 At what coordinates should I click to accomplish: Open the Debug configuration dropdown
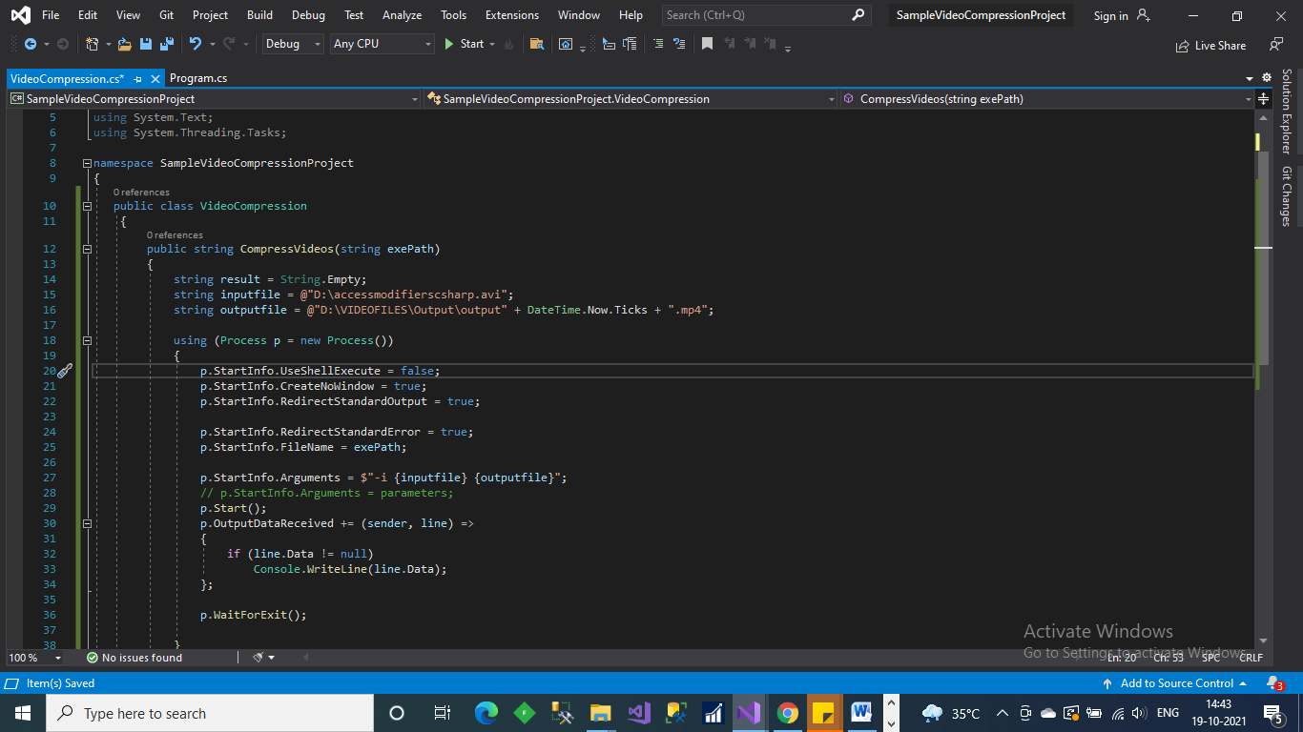pyautogui.click(x=292, y=44)
